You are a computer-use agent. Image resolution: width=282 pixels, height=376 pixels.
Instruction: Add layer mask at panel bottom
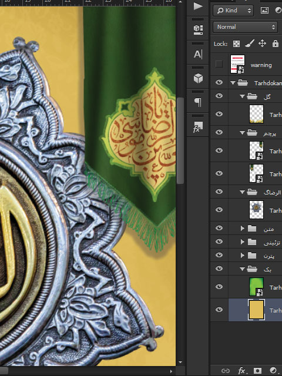[x=257, y=371]
